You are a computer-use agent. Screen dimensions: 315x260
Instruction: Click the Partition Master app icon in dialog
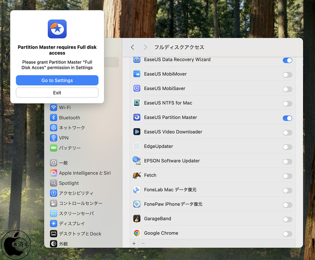coord(57,29)
